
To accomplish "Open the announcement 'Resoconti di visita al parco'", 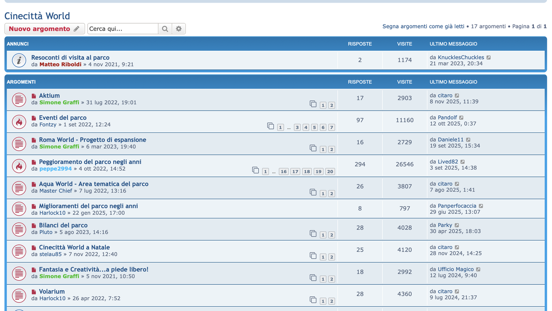I will coord(70,58).
